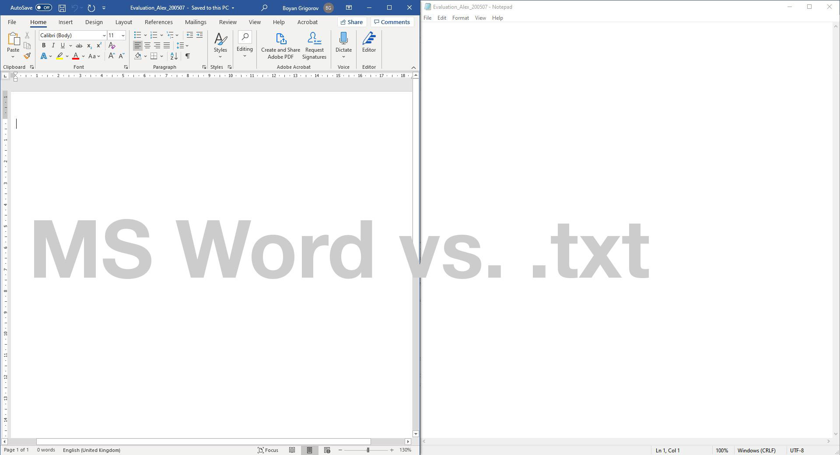Viewport: 840px width, 455px height.
Task: Toggle Italic formatting
Action: pyautogui.click(x=53, y=46)
